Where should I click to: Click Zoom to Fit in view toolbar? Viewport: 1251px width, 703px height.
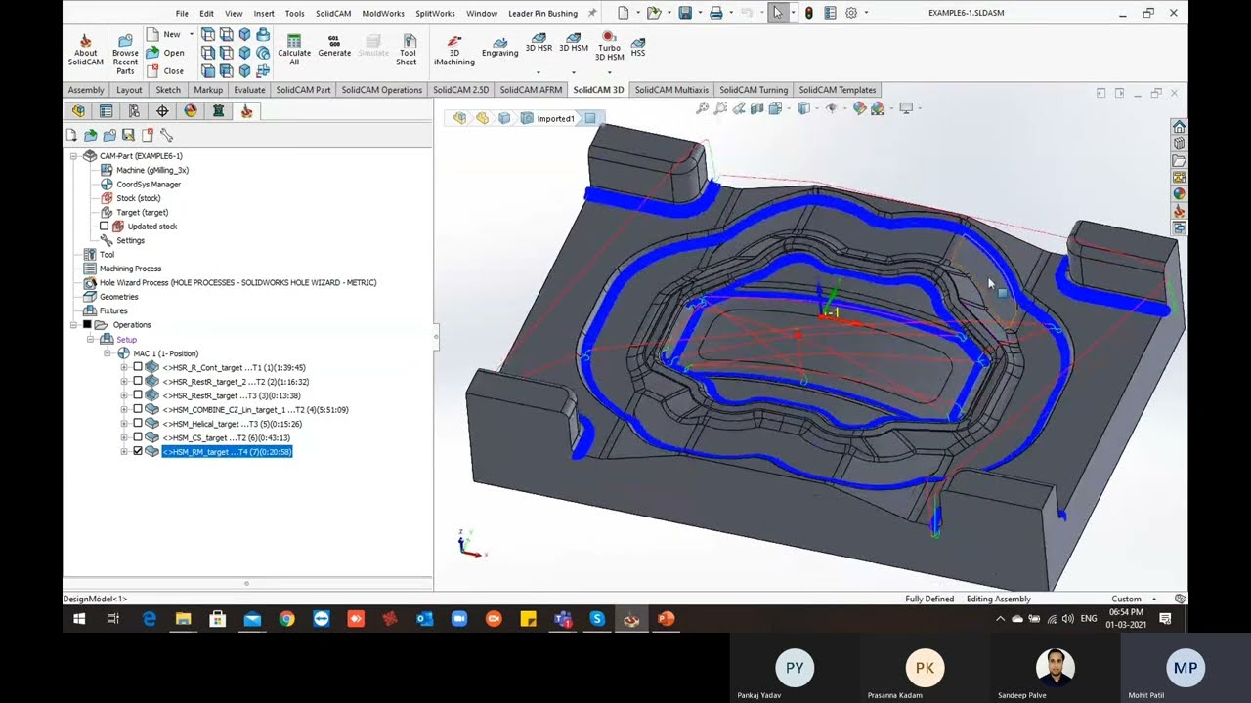tap(702, 108)
